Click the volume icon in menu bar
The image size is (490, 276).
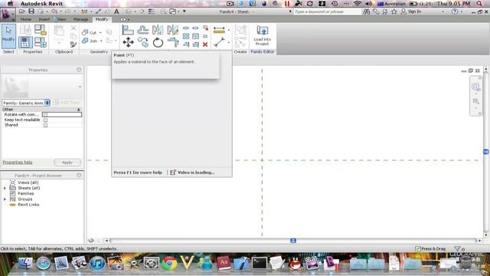(x=368, y=3)
